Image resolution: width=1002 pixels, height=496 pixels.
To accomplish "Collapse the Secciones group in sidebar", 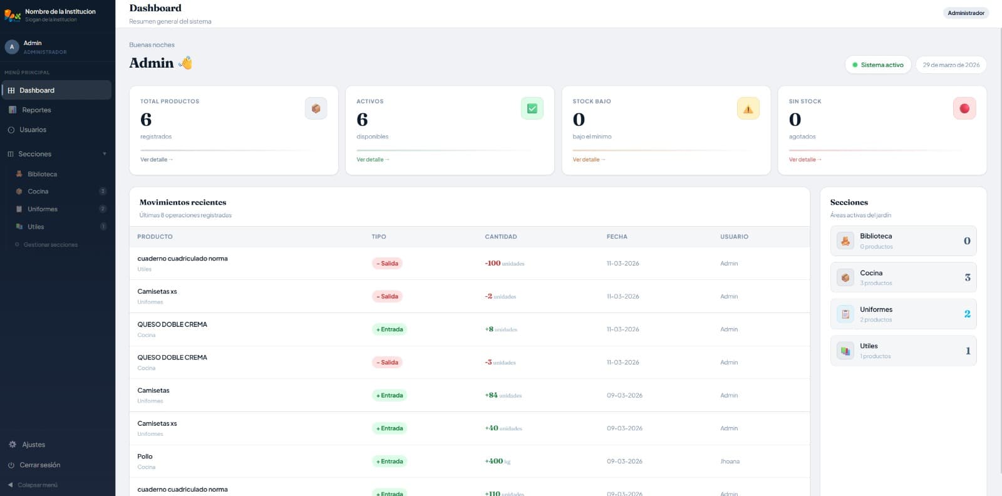I will (x=105, y=154).
